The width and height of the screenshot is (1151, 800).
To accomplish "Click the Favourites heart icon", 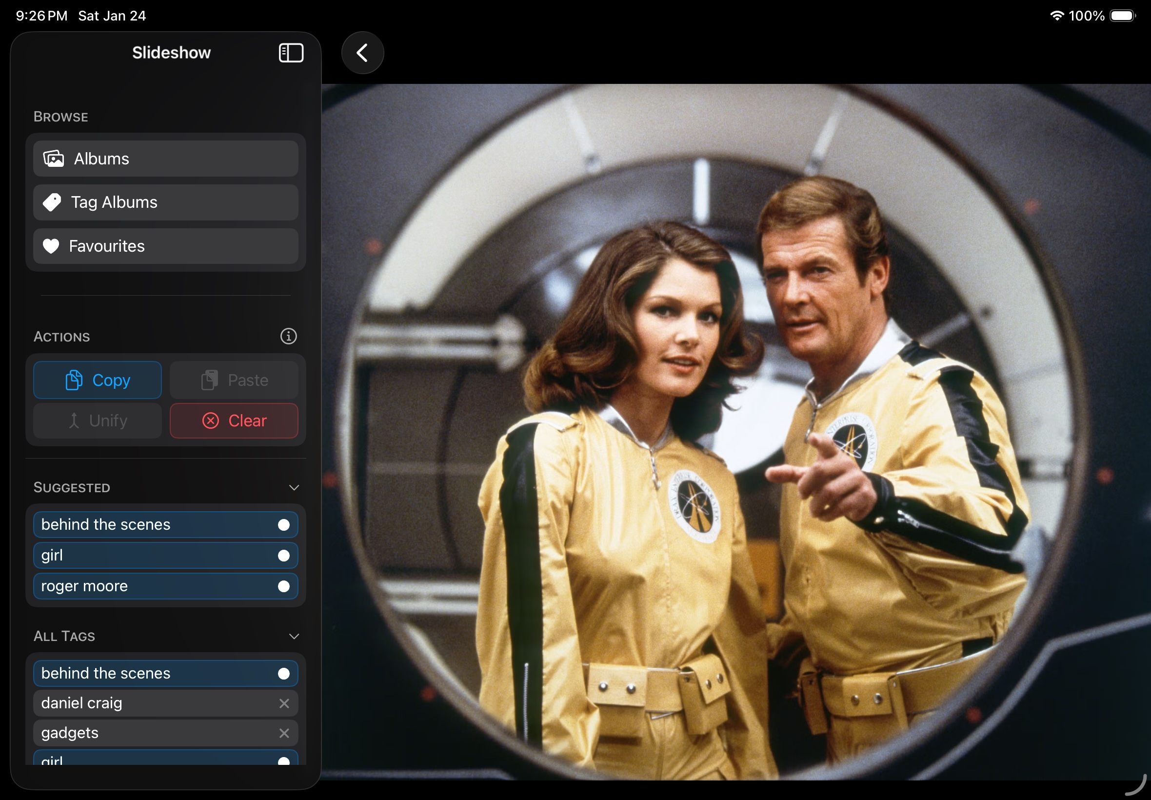I will (51, 246).
